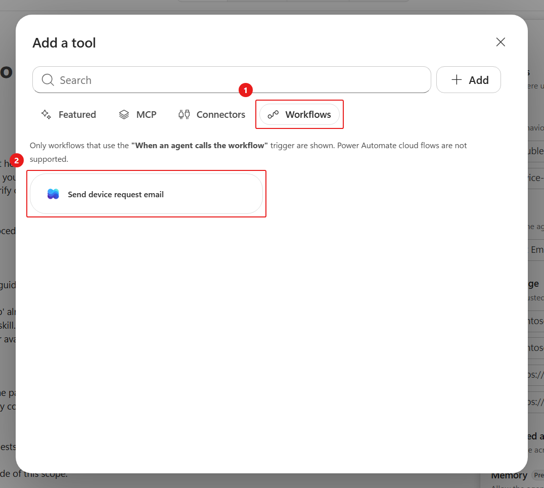Image resolution: width=544 pixels, height=488 pixels.
Task: Switch to the Featured tab
Action: pos(68,114)
